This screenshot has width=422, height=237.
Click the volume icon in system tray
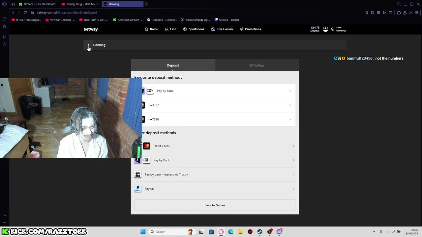[x=393, y=232]
